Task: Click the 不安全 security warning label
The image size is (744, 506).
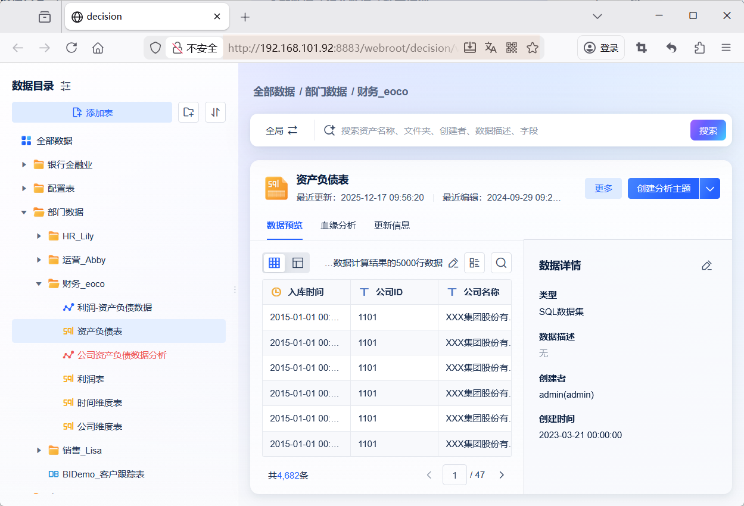Action: [x=195, y=48]
